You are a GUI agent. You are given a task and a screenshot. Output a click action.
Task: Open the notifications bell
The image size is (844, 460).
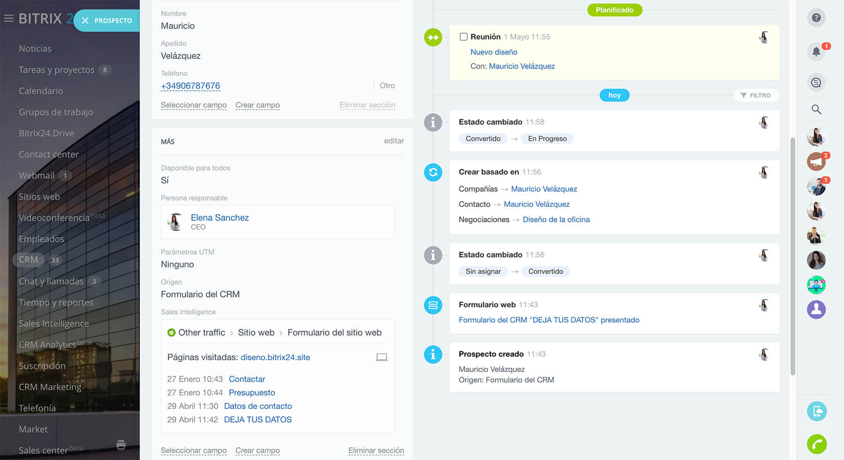pos(816,52)
